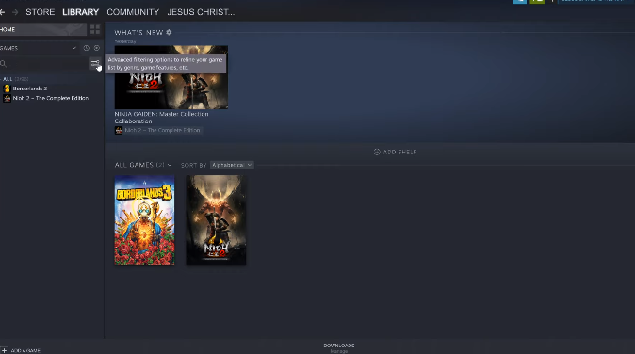Open NINJA GAIDEN: Master Collection Collaboration news
This screenshot has width=635, height=354.
[162, 118]
